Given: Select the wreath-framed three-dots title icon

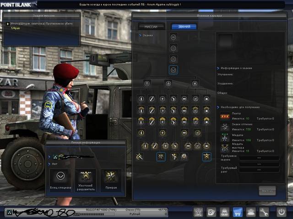Looking at the screenshot, I should pos(188,146).
